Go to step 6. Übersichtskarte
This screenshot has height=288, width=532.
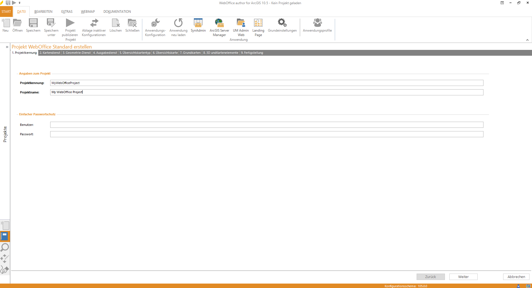pos(165,53)
